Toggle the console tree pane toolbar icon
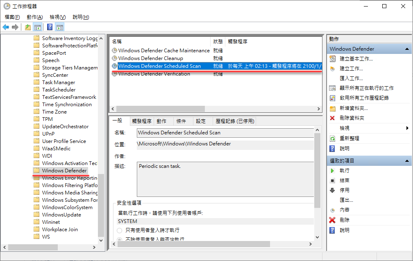 click(x=38, y=27)
